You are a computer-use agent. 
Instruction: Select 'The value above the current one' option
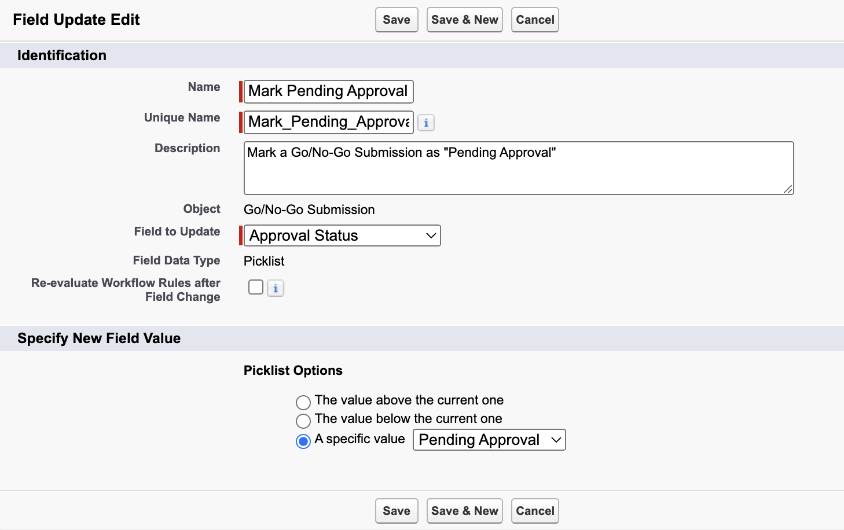tap(303, 402)
